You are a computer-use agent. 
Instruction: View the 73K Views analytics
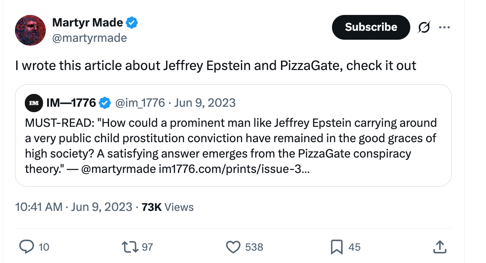pos(167,207)
